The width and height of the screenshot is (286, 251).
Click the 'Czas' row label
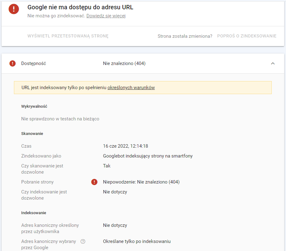pos(26,146)
